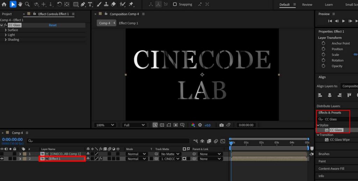This screenshot has width=358, height=181.
Task: Toggle mask and shape path visibility
Action: [x=169, y=125]
